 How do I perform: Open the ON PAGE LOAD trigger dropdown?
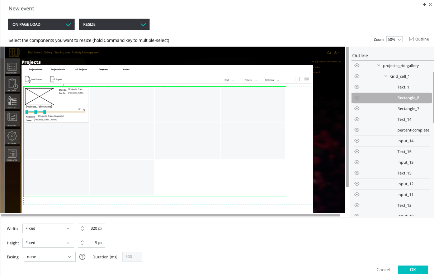pos(41,24)
